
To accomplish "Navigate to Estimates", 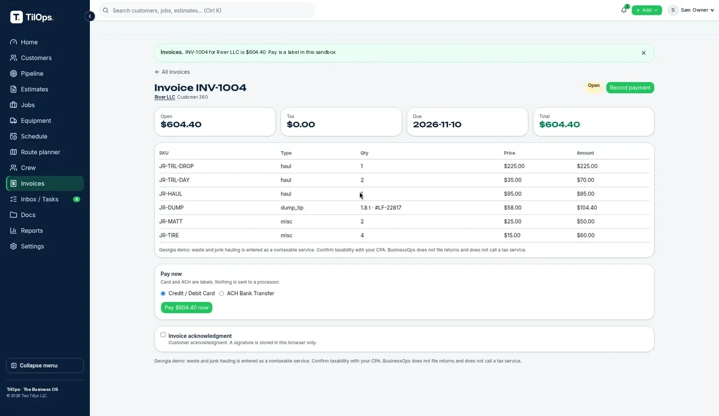I will click(x=45, y=89).
